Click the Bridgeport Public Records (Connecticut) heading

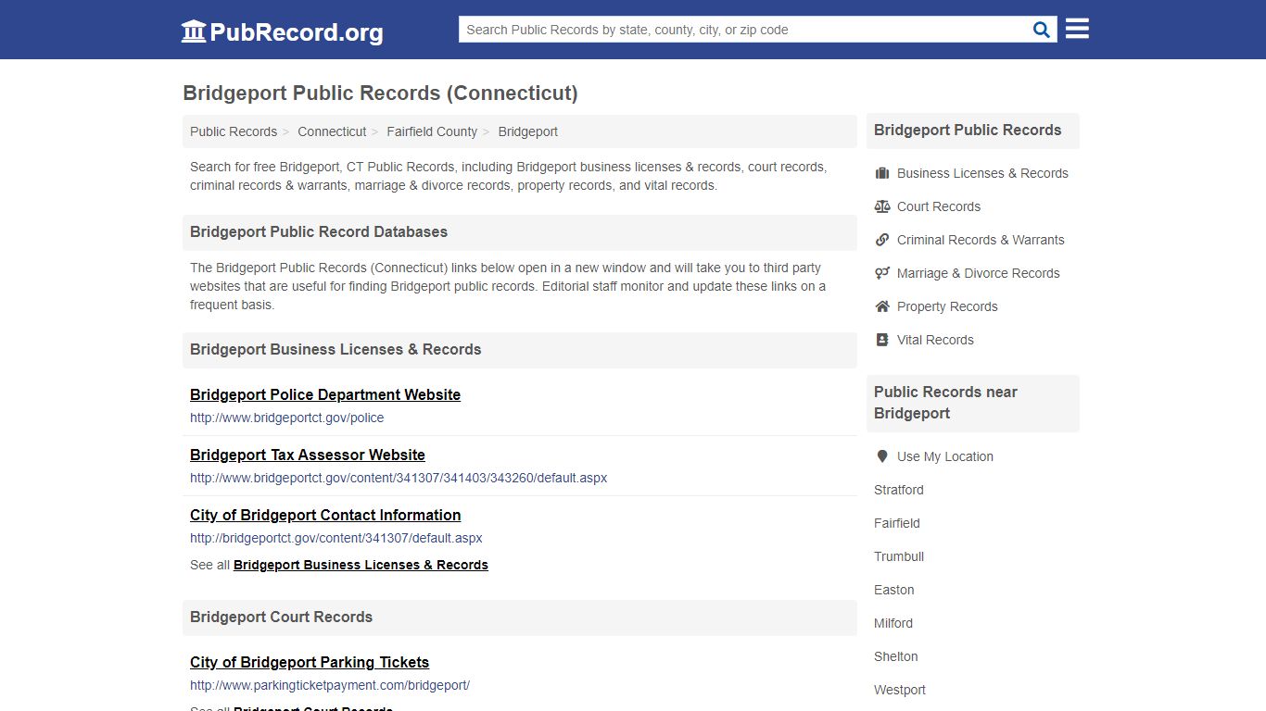(380, 93)
